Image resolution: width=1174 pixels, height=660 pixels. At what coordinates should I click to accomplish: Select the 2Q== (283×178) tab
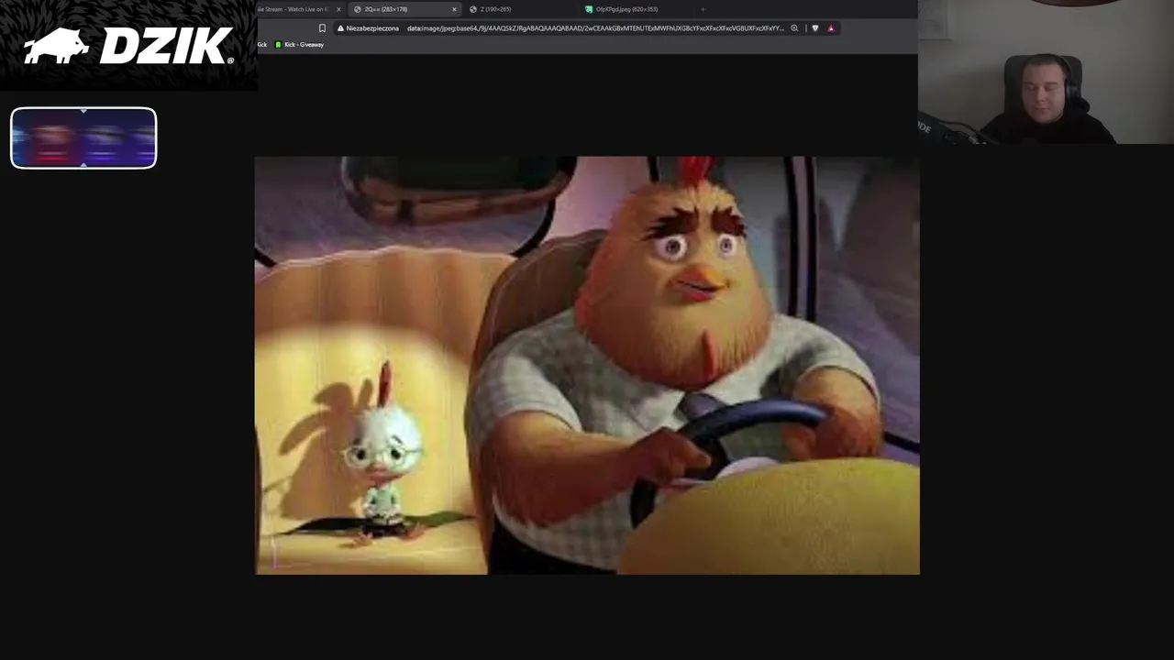pos(405,9)
